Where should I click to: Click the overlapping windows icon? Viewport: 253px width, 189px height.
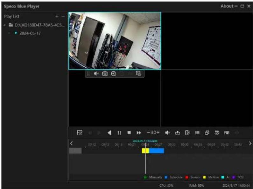207,133
